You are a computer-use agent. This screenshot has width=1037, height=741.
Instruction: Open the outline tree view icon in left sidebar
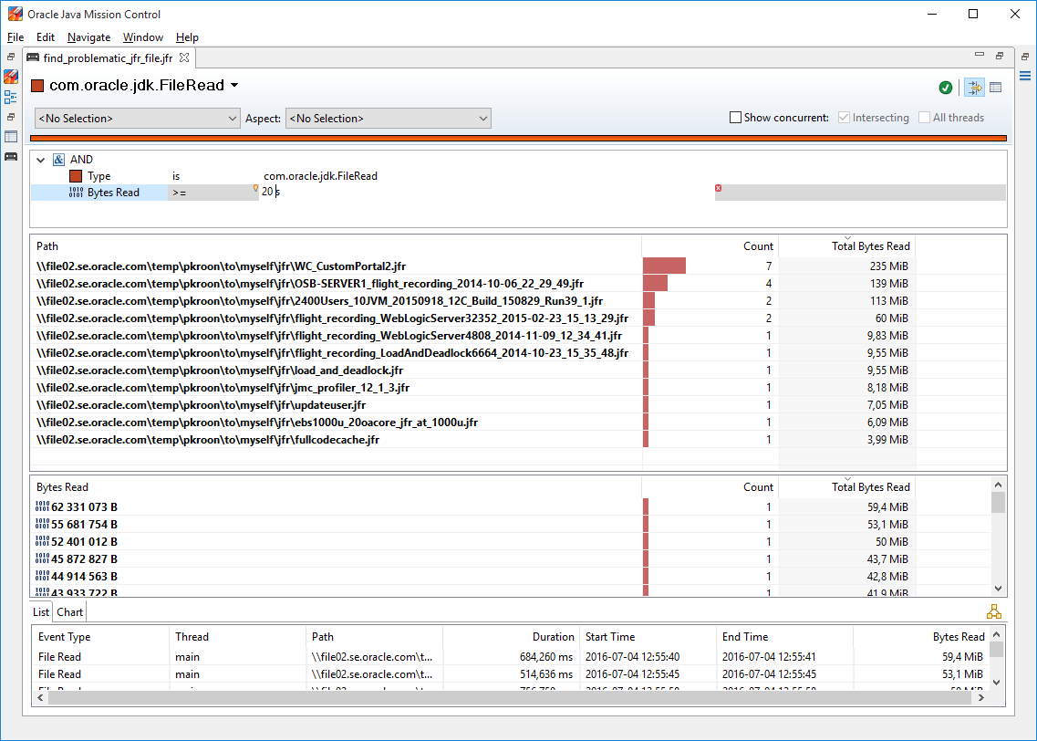point(11,97)
